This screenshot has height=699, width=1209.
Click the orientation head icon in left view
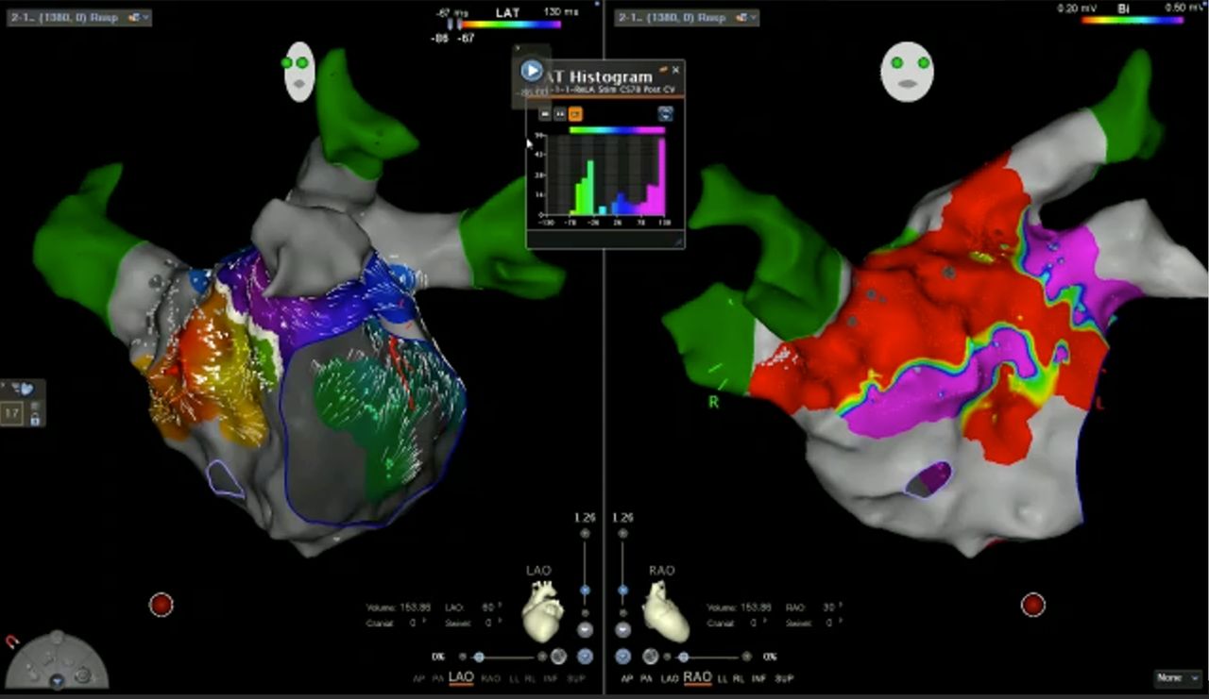pos(299,72)
